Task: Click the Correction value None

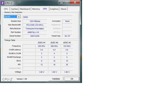Action: click(x=67, y=21)
